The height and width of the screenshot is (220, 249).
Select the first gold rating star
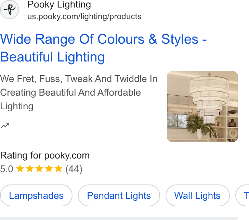click(20, 168)
